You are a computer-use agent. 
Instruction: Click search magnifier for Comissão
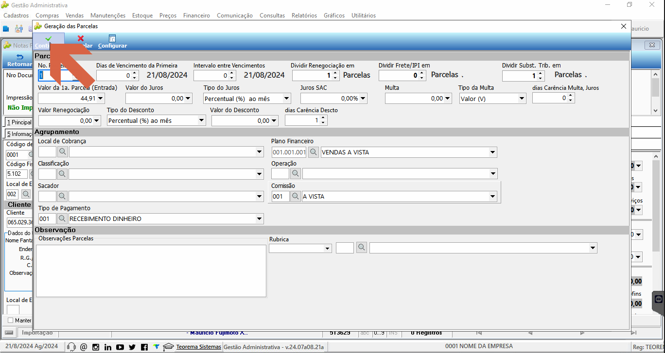(296, 196)
